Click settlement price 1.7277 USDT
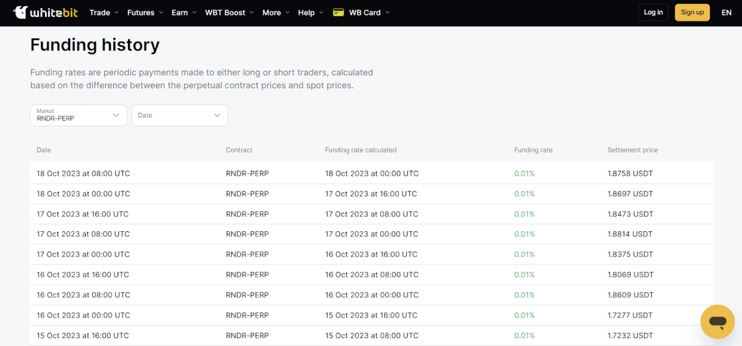The height and width of the screenshot is (346, 742). coord(630,315)
